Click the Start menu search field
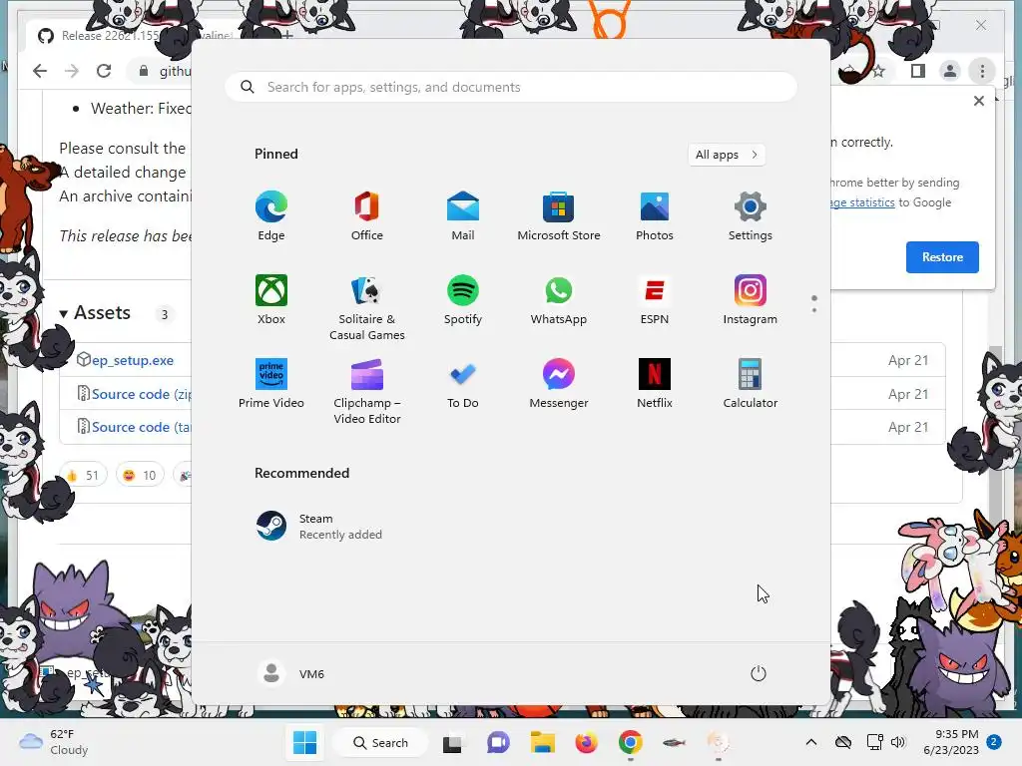 (511, 88)
